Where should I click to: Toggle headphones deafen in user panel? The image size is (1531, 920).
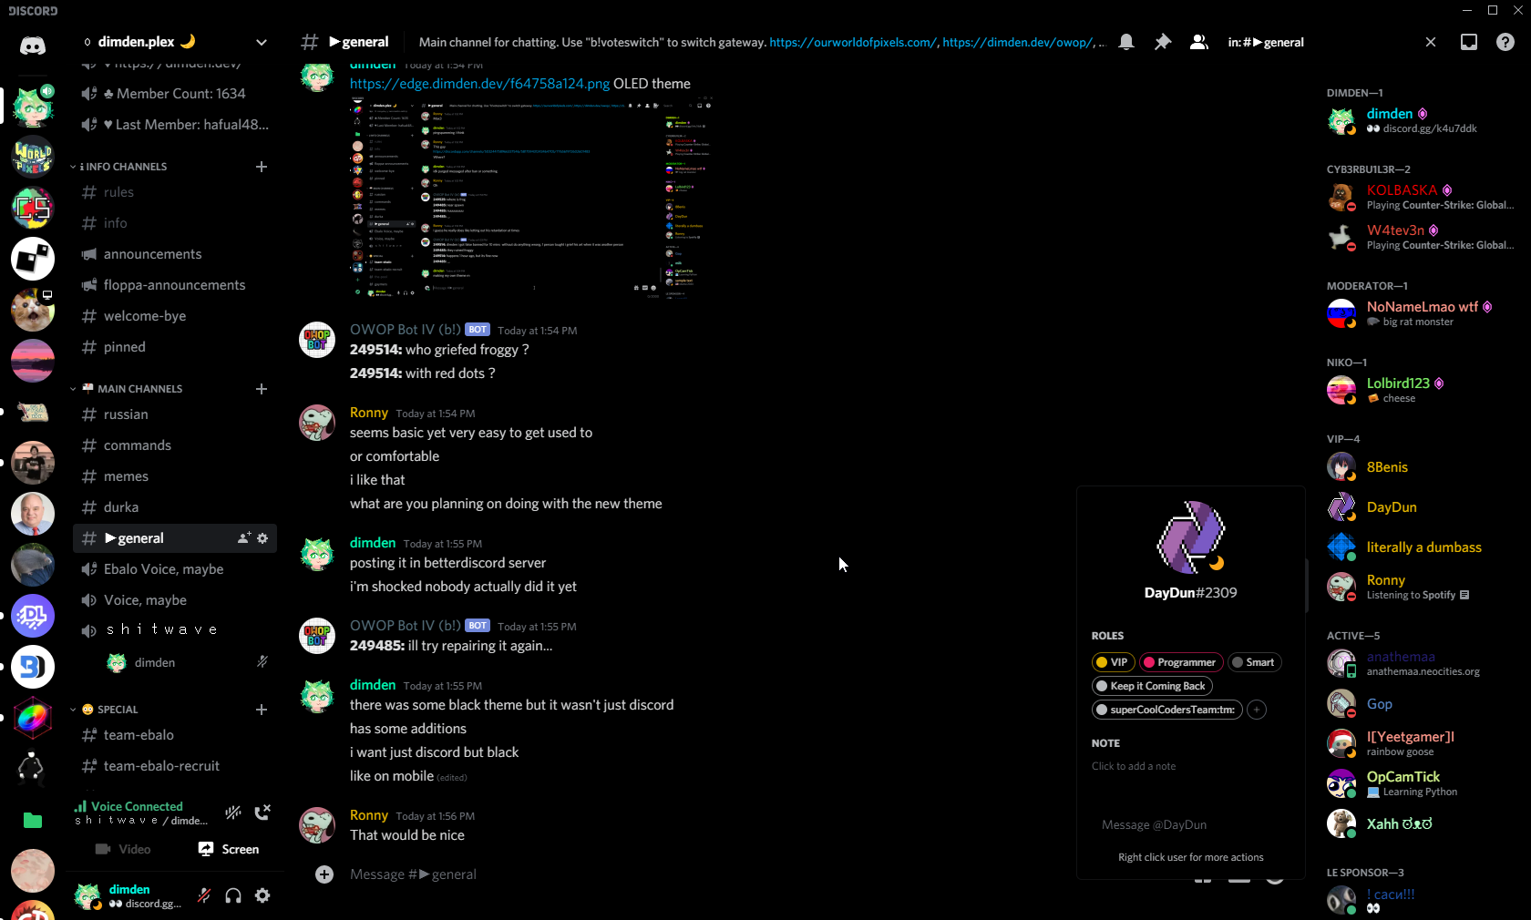click(233, 895)
